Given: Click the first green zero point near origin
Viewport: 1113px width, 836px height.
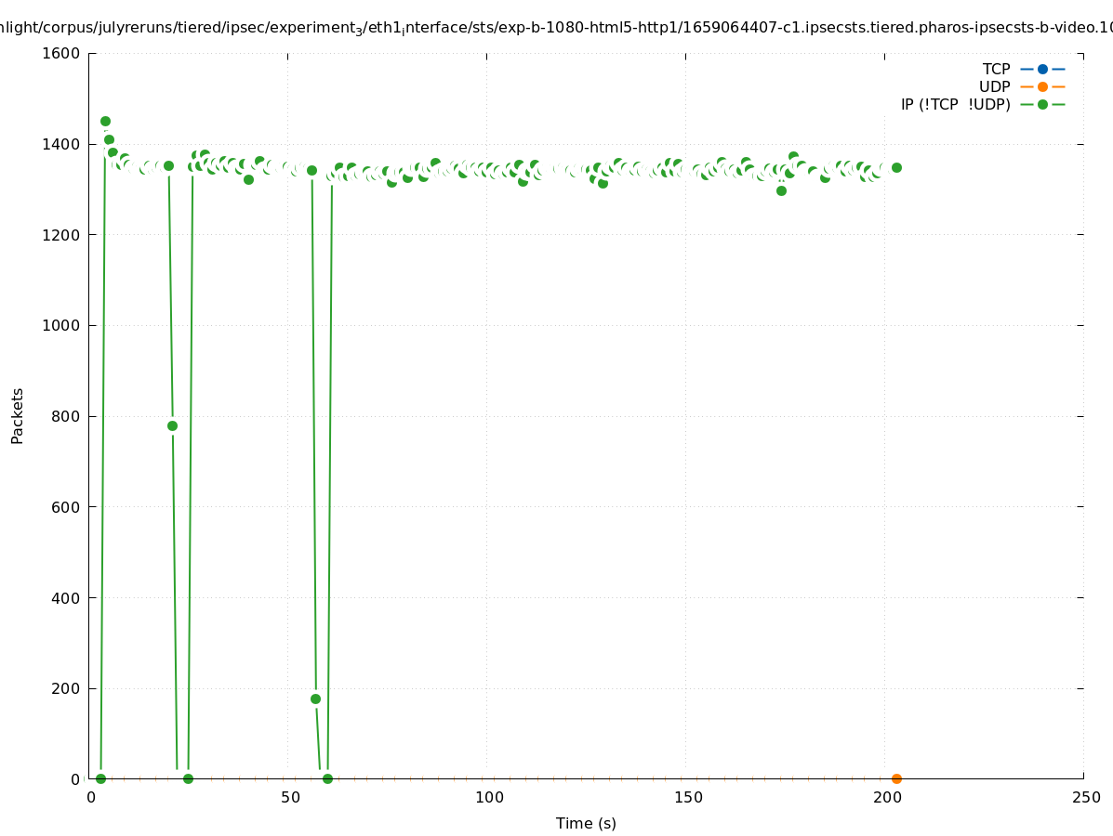Looking at the screenshot, I should pyautogui.click(x=100, y=778).
